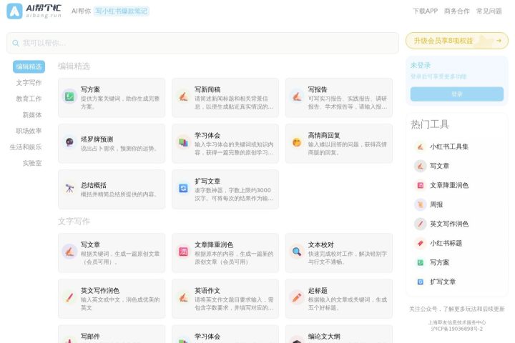The image size is (515, 343).
Task: Click the 升级会员享8项权益 button
Action: 457,41
